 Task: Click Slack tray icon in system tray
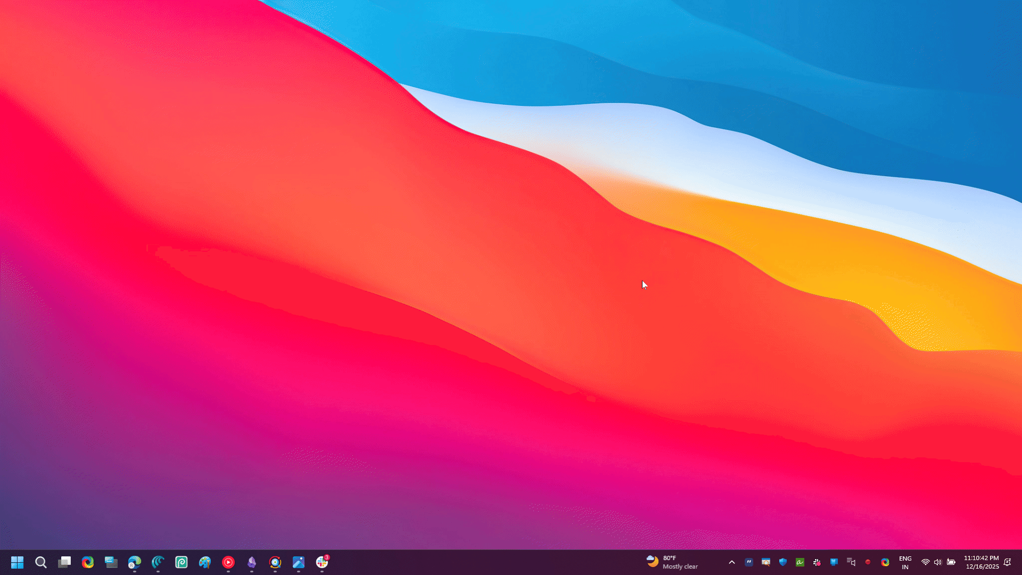point(817,562)
